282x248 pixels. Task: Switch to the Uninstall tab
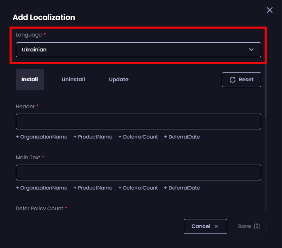pos(73,80)
